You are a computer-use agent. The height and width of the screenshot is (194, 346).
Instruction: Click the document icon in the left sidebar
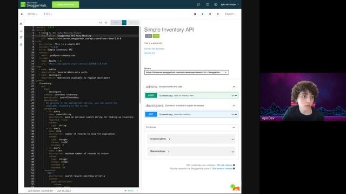(x=21, y=44)
